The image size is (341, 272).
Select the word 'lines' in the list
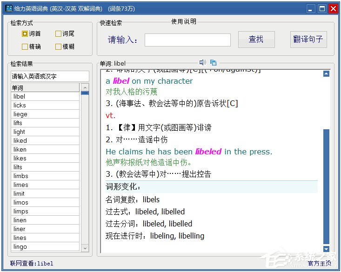[45, 238]
